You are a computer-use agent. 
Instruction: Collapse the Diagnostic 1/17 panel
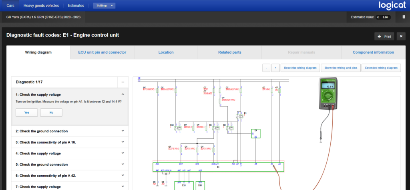click(123, 82)
